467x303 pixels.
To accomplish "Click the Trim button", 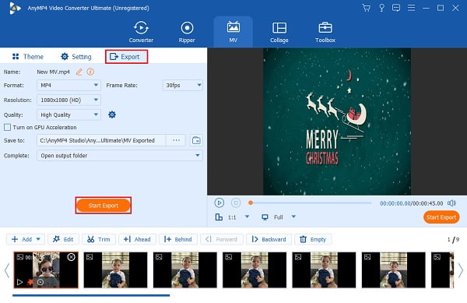I will [x=99, y=239].
